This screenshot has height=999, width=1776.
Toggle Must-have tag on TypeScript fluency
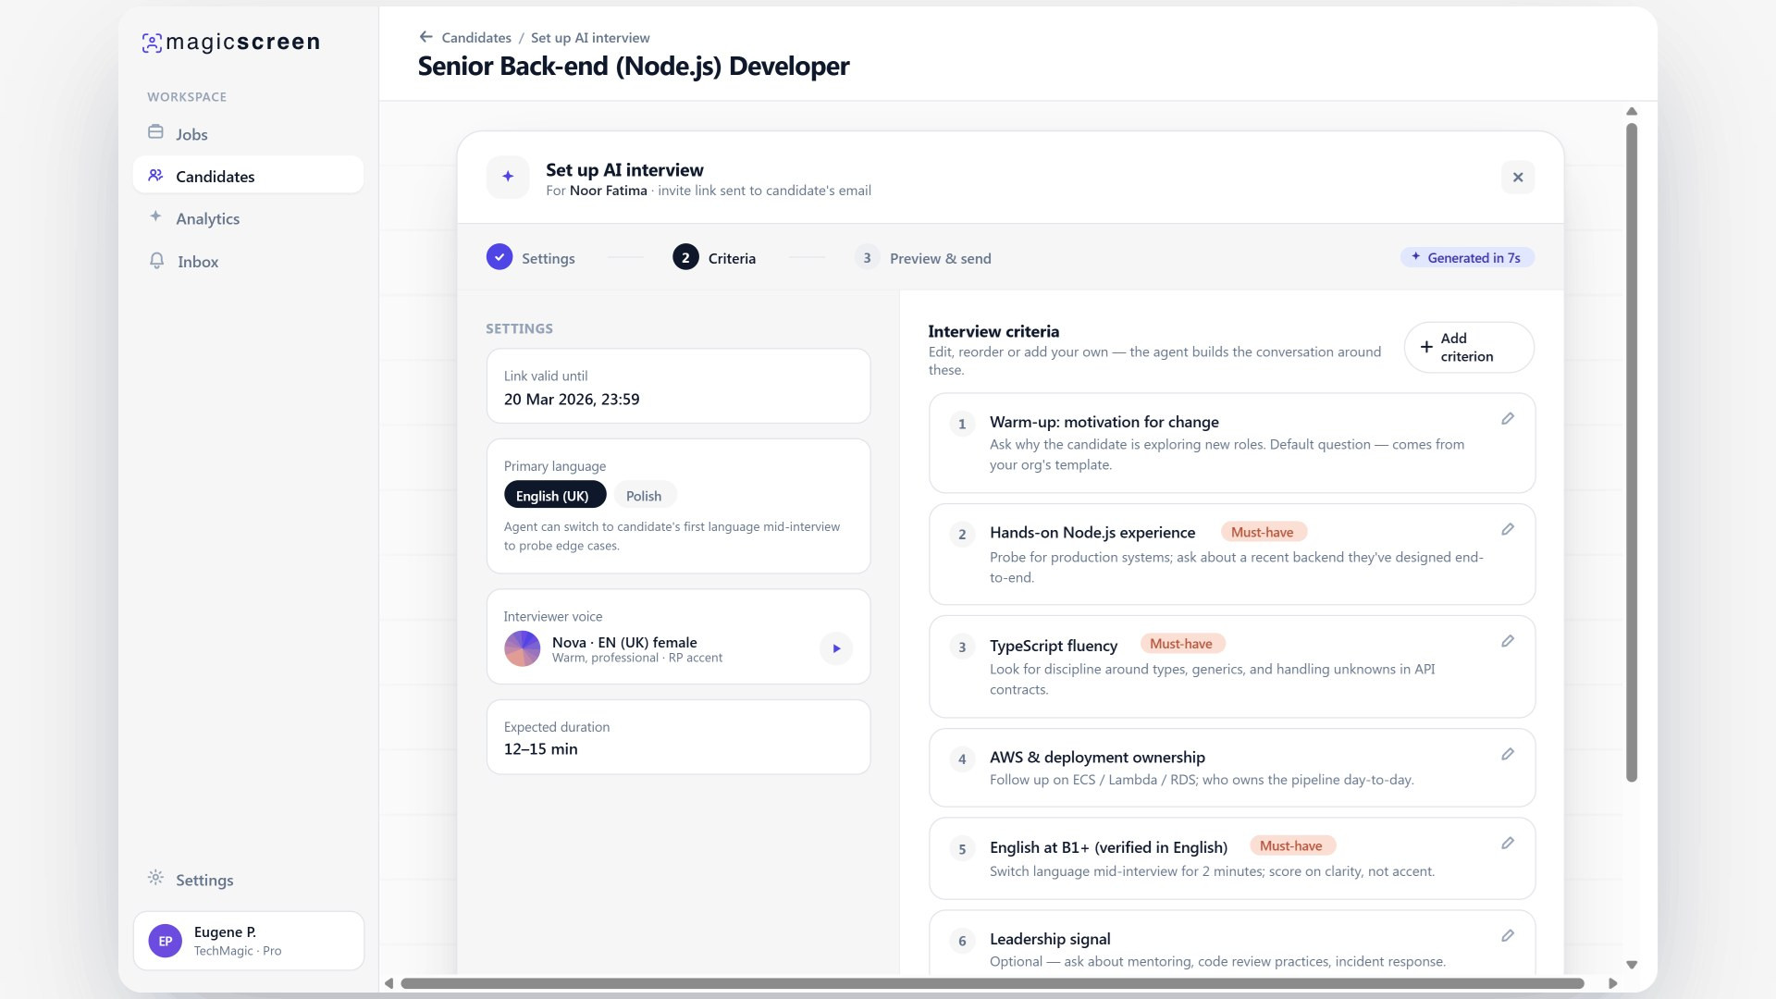click(1181, 644)
